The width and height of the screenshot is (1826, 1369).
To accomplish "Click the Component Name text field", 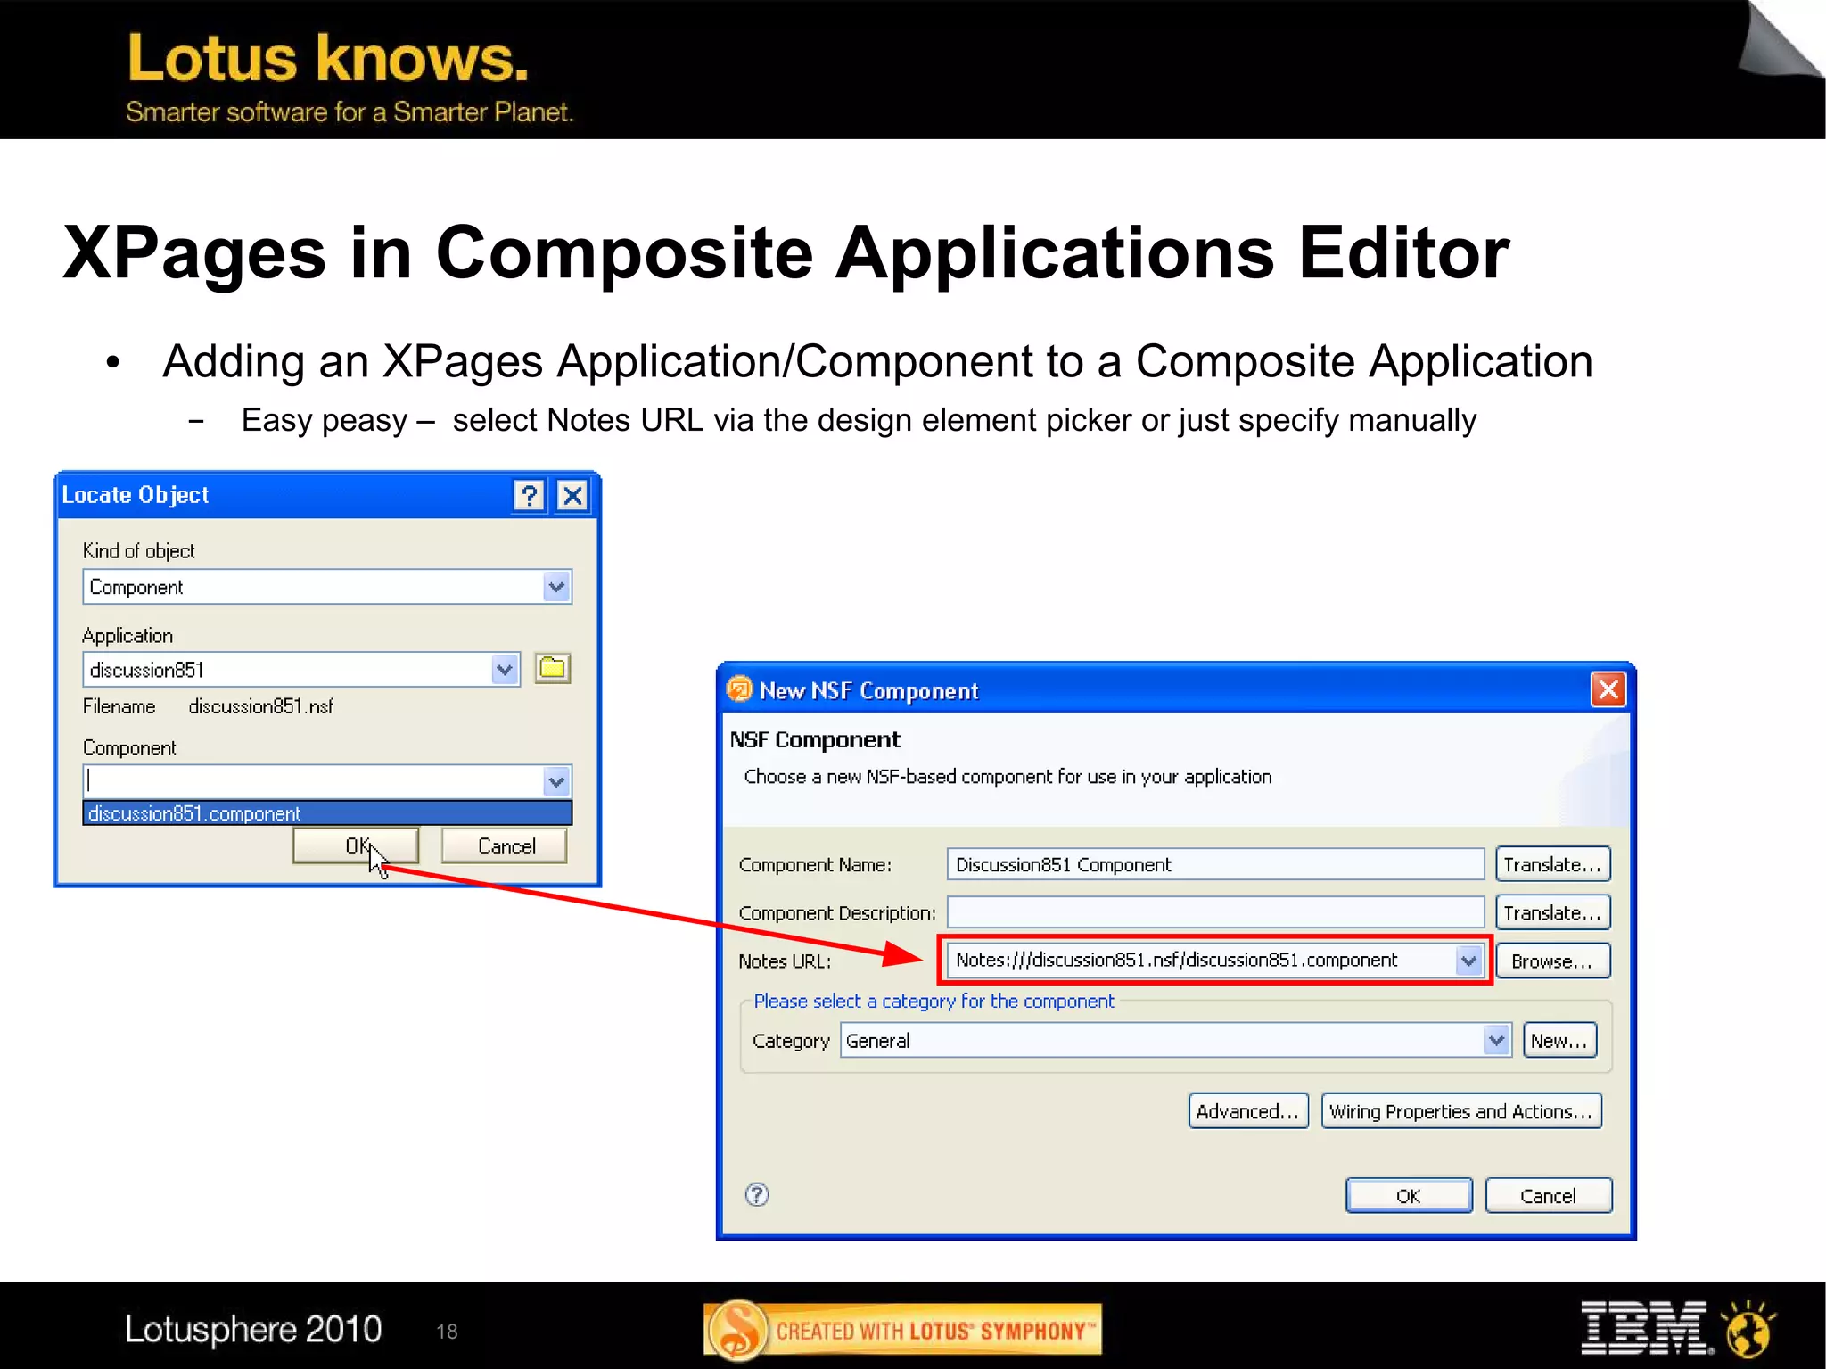I will click(1215, 864).
